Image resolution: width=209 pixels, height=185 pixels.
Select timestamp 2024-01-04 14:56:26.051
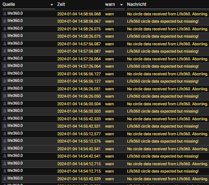79,89
